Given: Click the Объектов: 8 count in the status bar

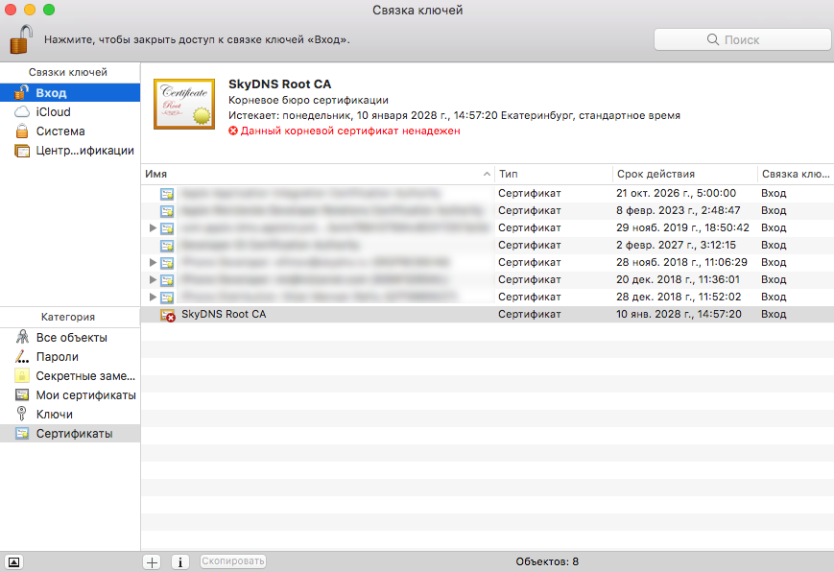Looking at the screenshot, I should click(547, 561).
